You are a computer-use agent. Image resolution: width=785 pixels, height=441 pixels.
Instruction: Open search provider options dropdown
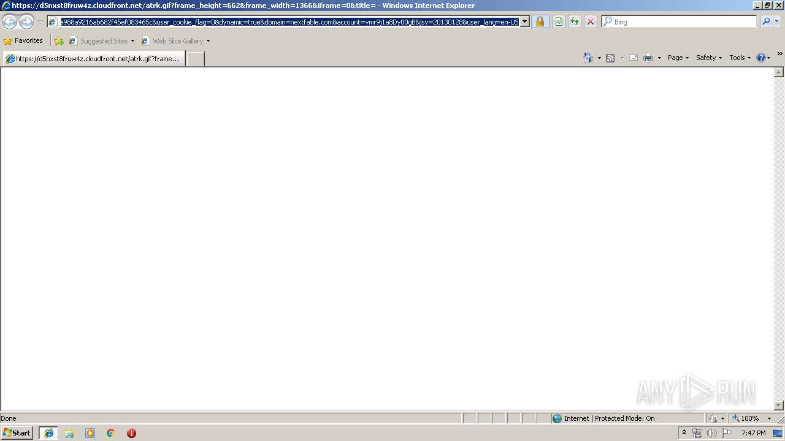pyautogui.click(x=777, y=22)
